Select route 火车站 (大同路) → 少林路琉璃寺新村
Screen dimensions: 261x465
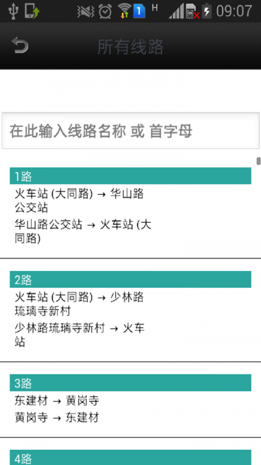click(x=79, y=304)
